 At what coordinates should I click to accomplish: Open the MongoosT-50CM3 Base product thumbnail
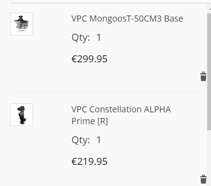(x=22, y=24)
